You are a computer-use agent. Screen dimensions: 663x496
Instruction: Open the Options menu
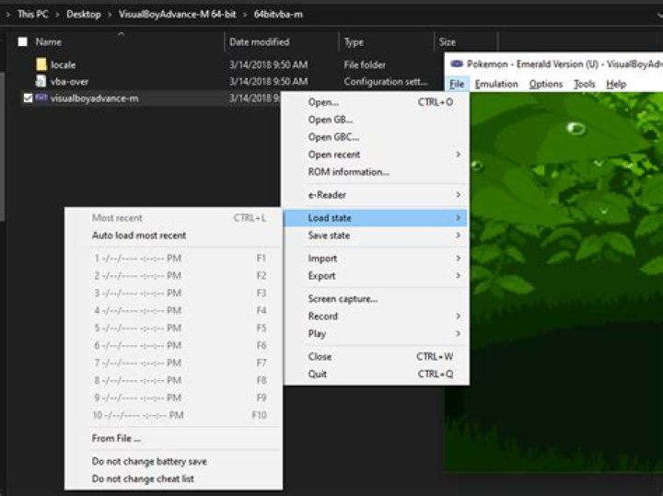[x=545, y=84]
